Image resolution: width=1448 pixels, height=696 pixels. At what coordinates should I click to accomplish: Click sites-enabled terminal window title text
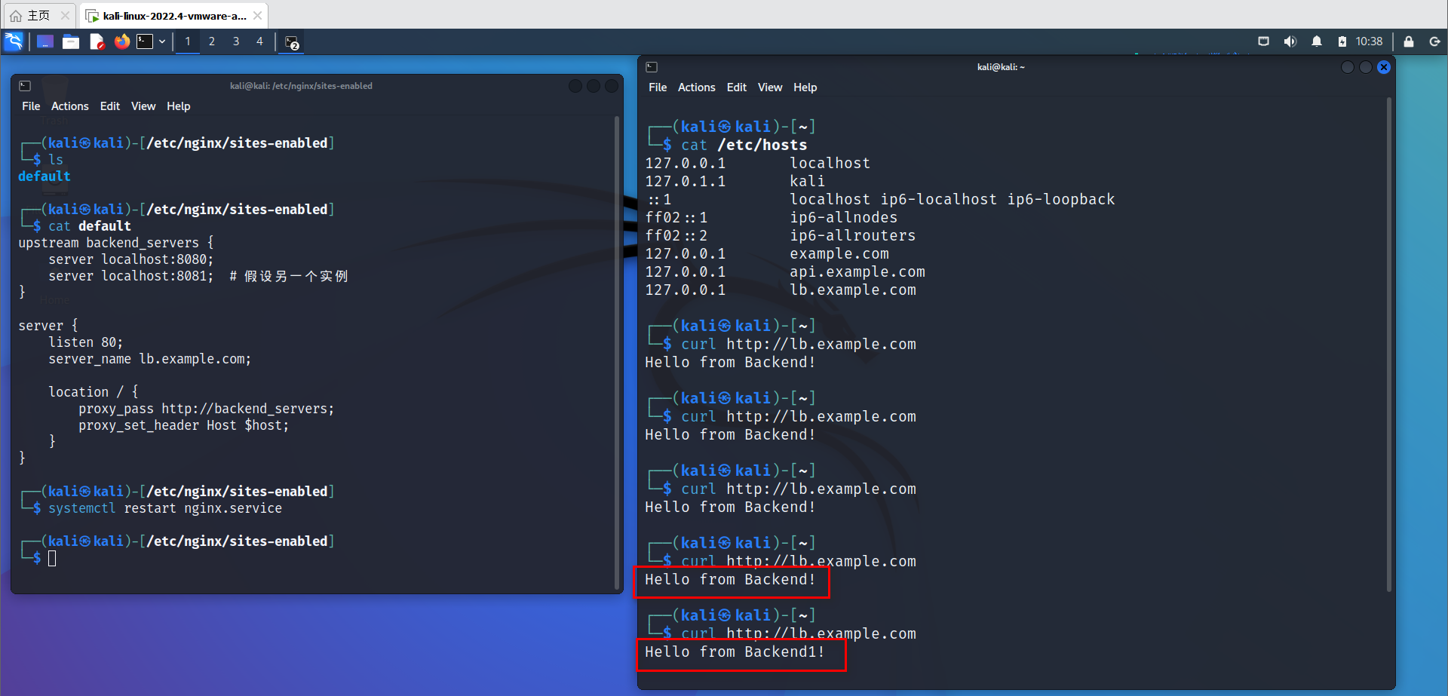pos(302,86)
